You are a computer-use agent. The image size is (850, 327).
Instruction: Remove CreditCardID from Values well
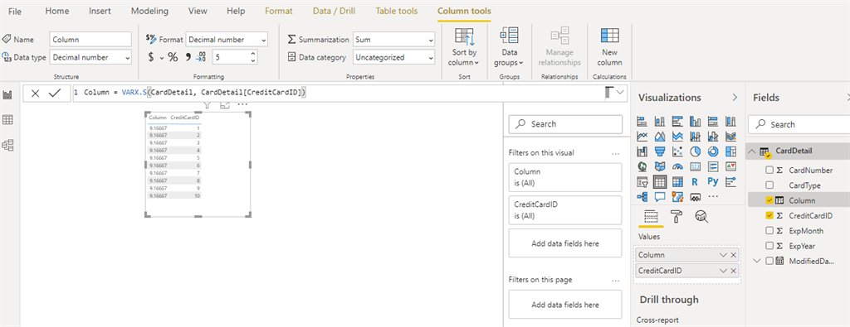point(734,271)
